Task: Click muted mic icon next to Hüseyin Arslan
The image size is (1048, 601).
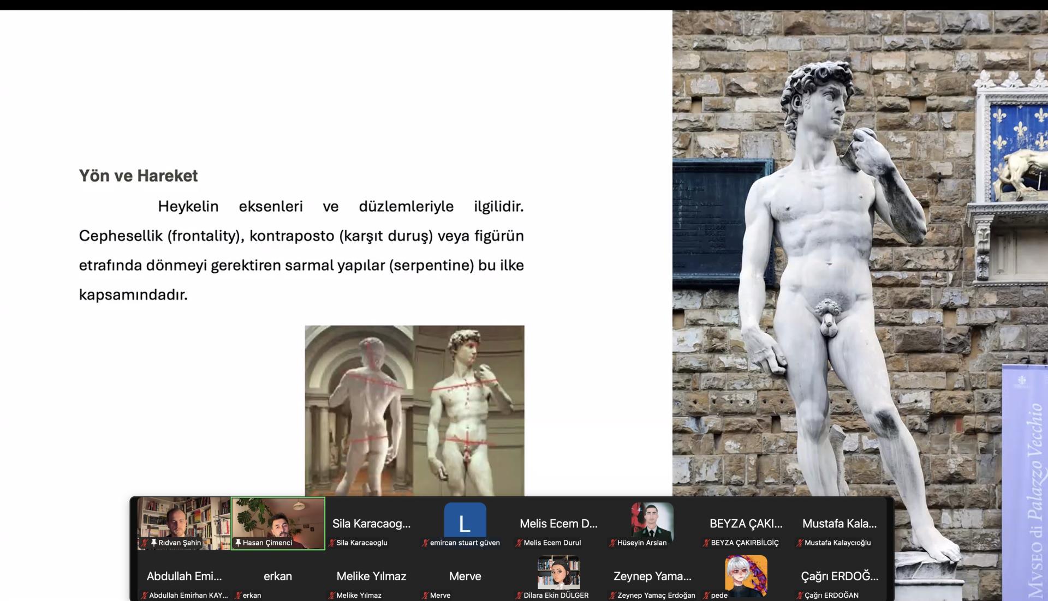Action: [612, 543]
